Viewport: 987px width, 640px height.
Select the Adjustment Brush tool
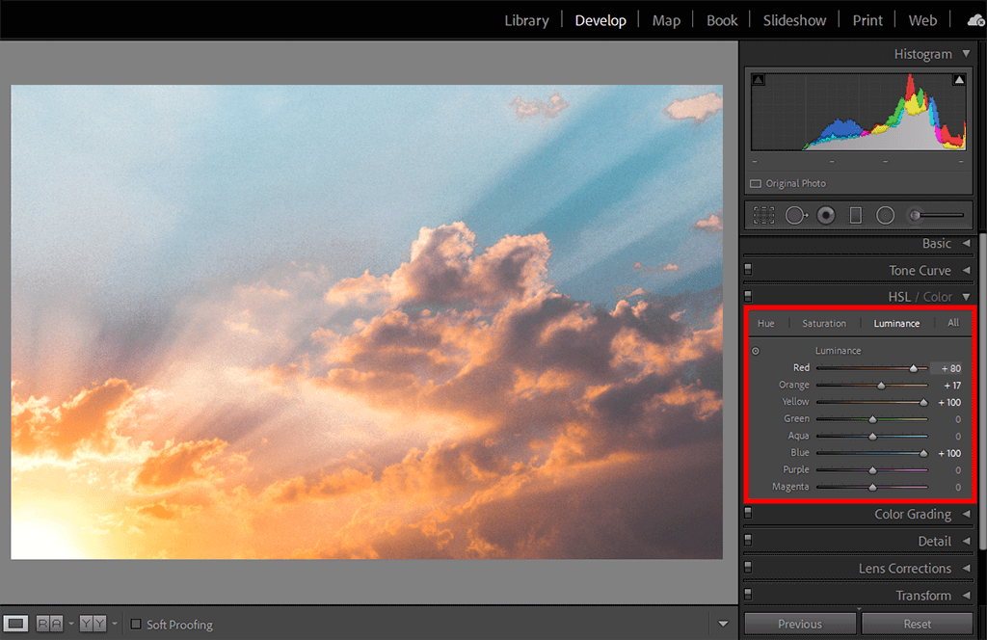tap(935, 215)
